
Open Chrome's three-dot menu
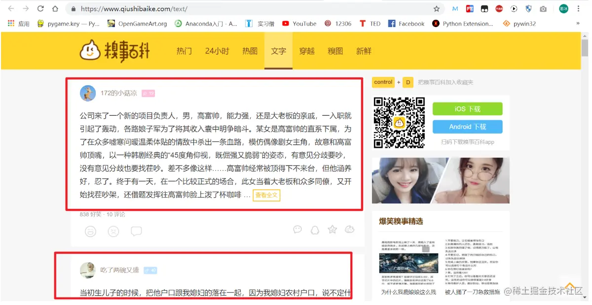(x=578, y=8)
